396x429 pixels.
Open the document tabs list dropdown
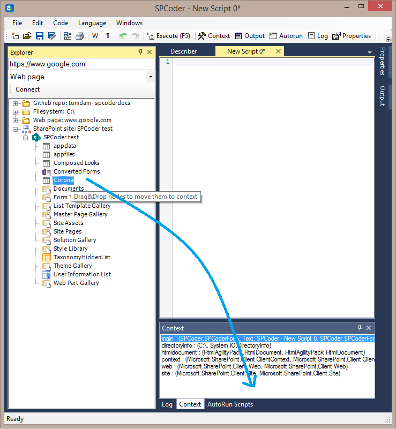369,52
